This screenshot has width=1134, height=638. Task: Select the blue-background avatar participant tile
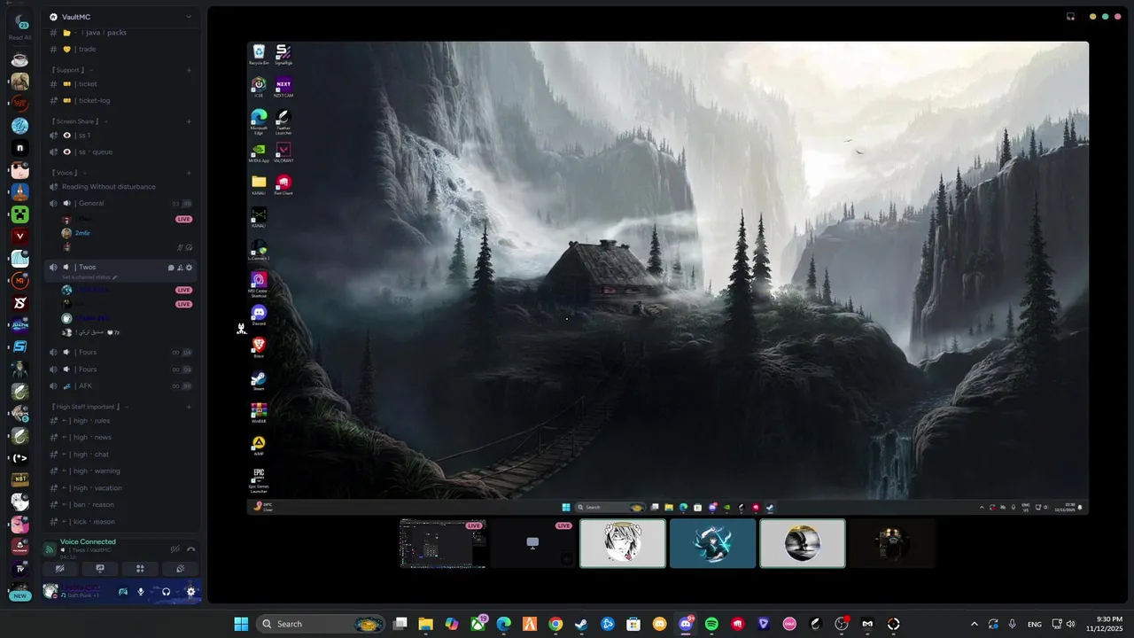[x=712, y=543]
